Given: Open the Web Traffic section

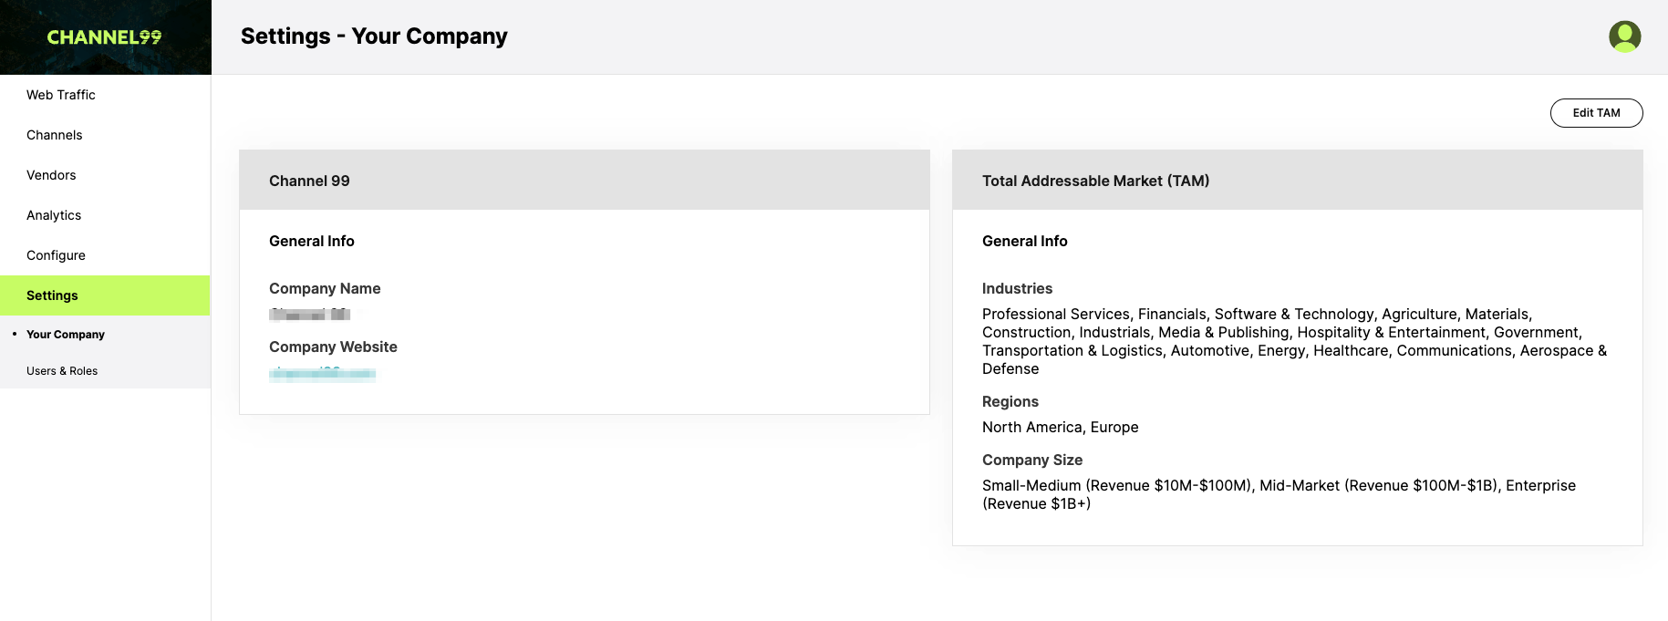Looking at the screenshot, I should tap(105, 95).
